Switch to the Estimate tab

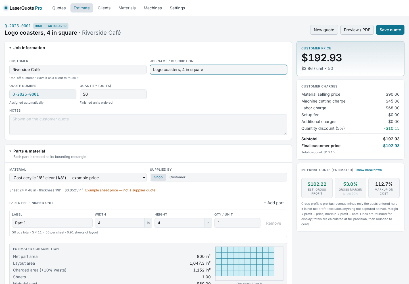82,8
